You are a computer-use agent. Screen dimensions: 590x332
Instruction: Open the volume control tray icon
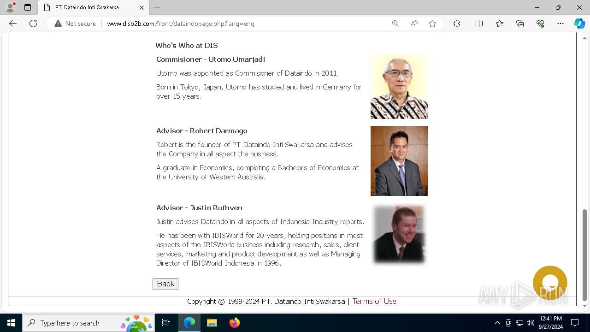531,323
